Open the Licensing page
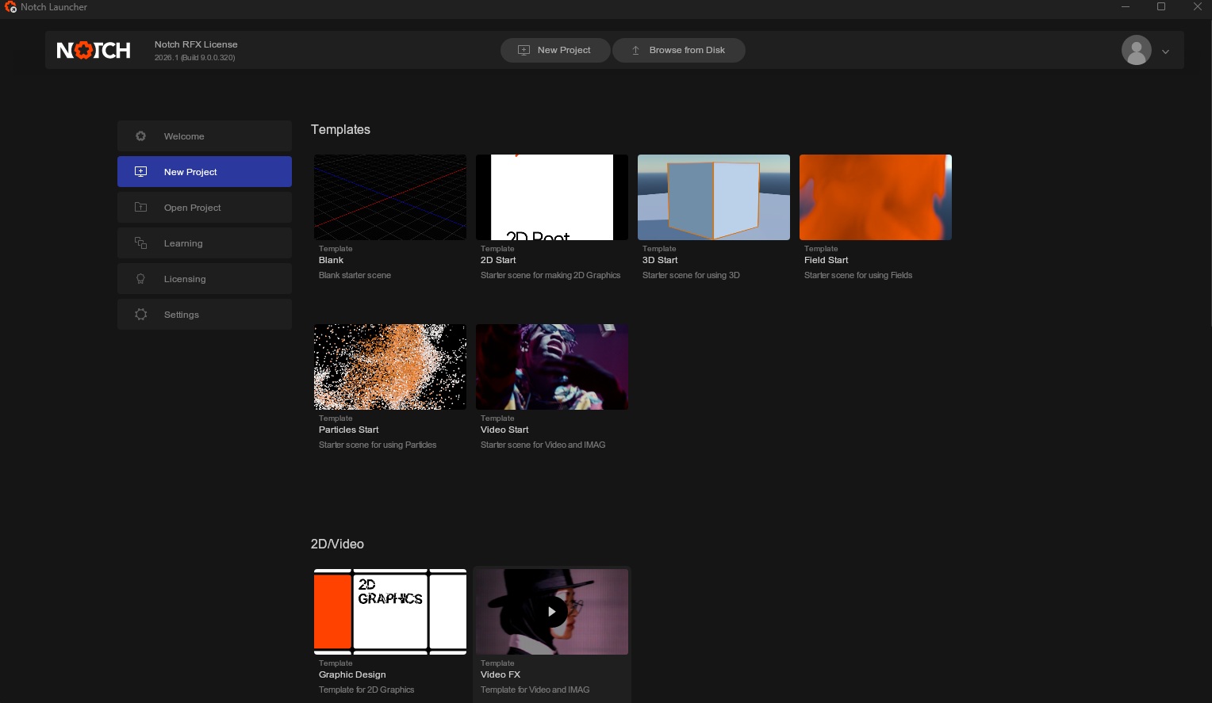The width and height of the screenshot is (1212, 703). (205, 279)
